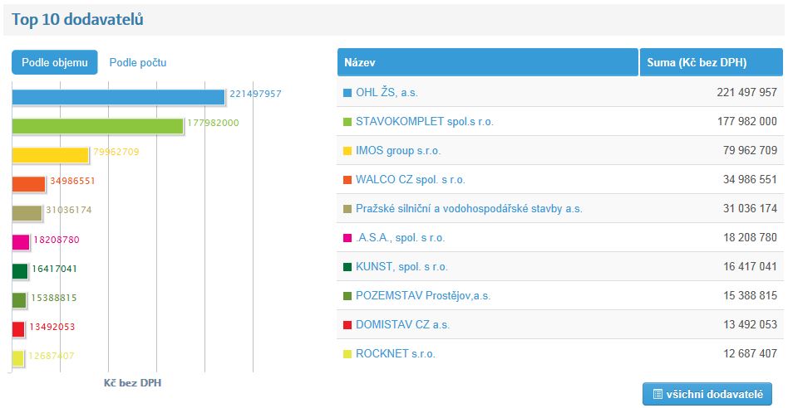Open supplier link POZEMSTAV Prostějov,a.s.
This screenshot has width=788, height=408.
(x=423, y=296)
